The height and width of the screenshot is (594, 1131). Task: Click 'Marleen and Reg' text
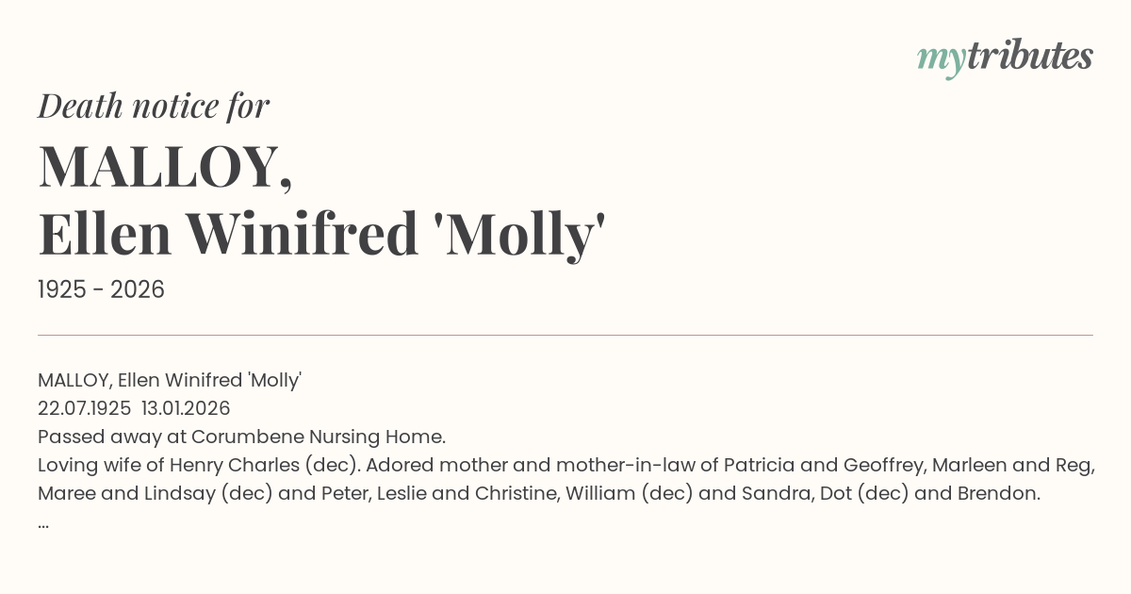(x=1024, y=466)
